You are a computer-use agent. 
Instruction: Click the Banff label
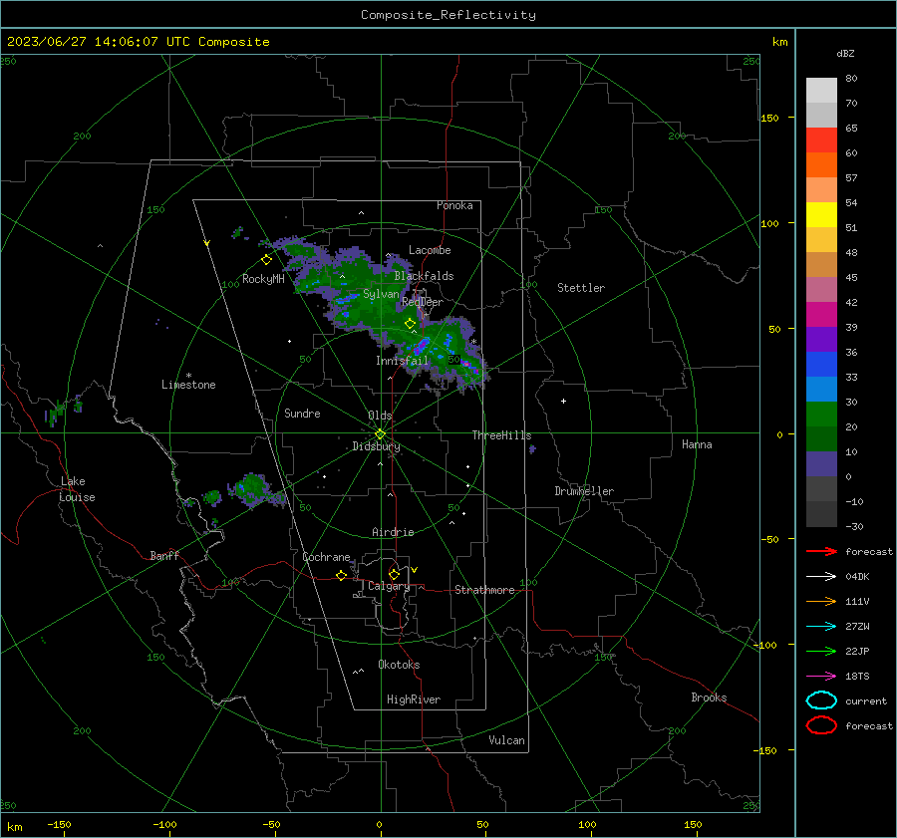pyautogui.click(x=164, y=555)
